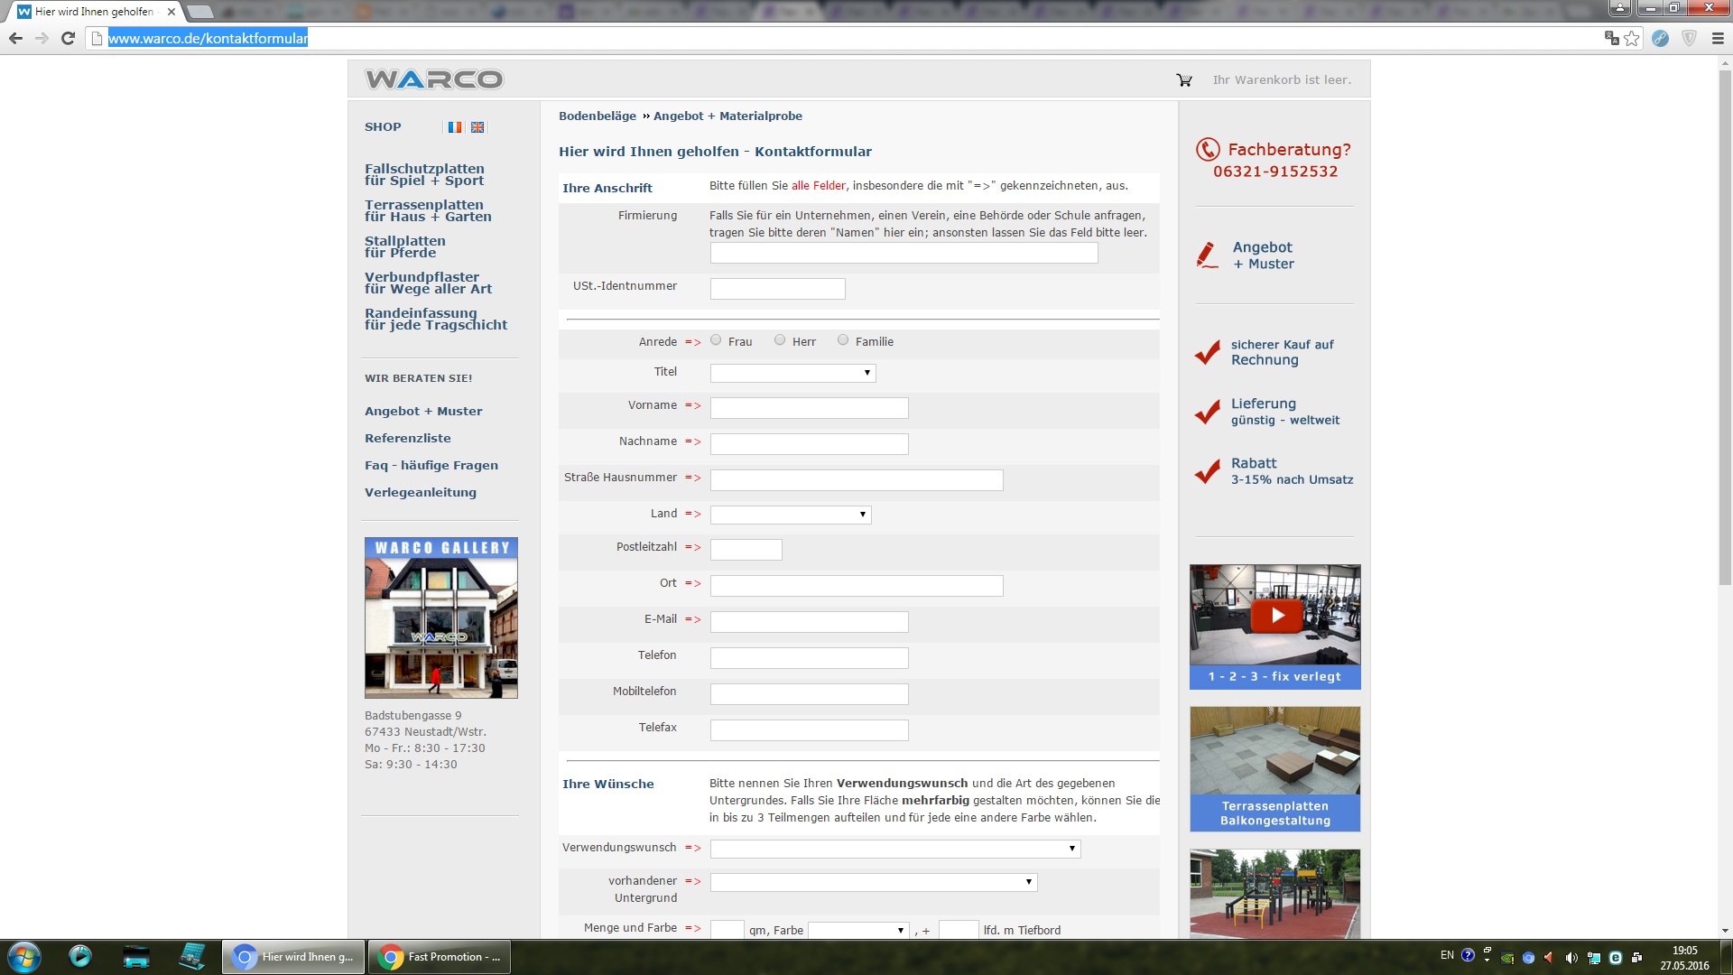Open Stallplatten für Pferde menu item
The width and height of the screenshot is (1733, 975).
tap(404, 246)
